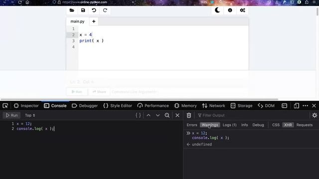
Task: Open the browser extensions puzzle icon
Action: tap(307, 2)
